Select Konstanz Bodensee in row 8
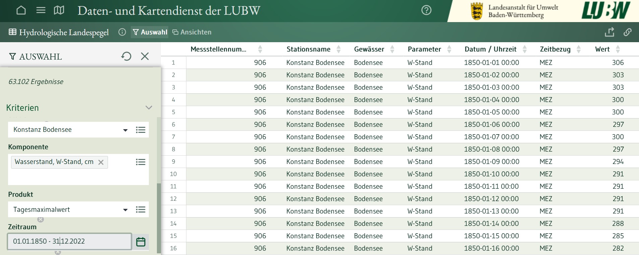The image size is (639, 255). click(315, 149)
